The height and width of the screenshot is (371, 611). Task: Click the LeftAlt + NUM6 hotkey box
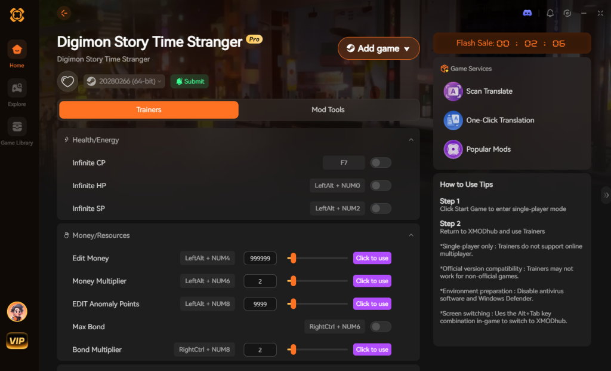click(207, 281)
